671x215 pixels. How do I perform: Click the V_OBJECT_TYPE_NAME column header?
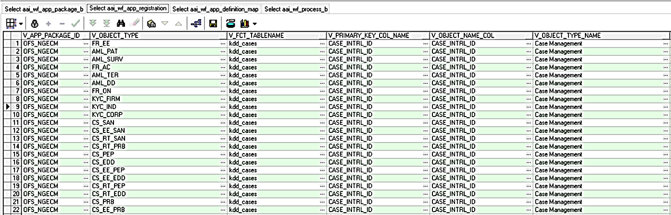point(602,36)
